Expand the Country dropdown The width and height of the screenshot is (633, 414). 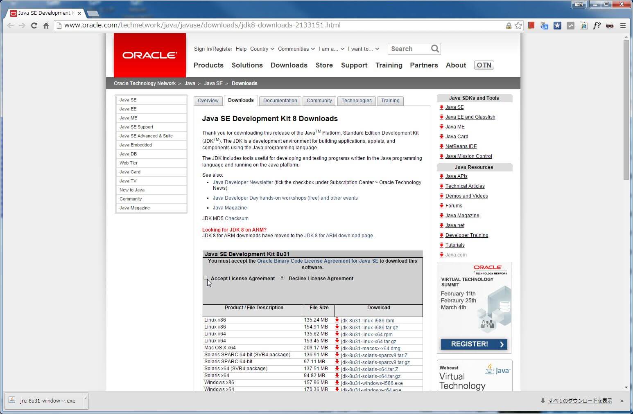[262, 49]
